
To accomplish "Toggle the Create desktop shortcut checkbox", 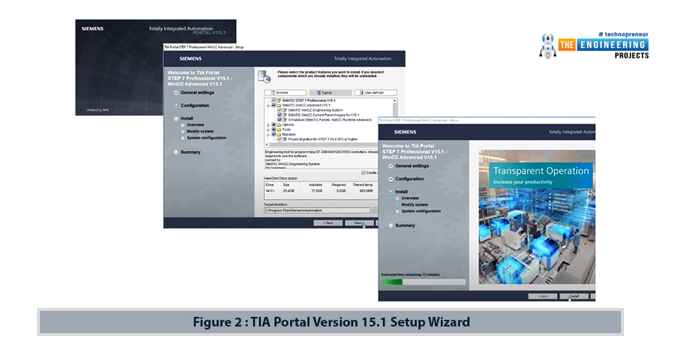I will tap(364, 172).
